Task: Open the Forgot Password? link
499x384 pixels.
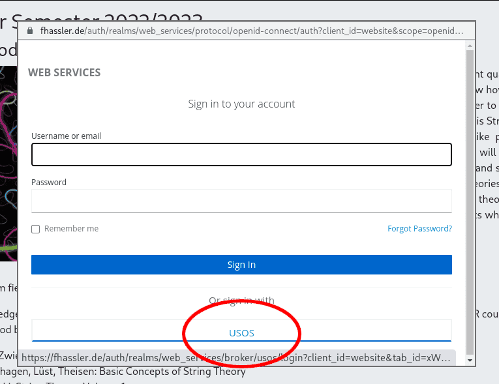Action: [419, 229]
